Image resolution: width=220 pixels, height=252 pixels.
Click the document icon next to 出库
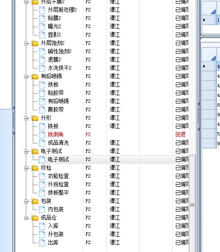point(42,243)
